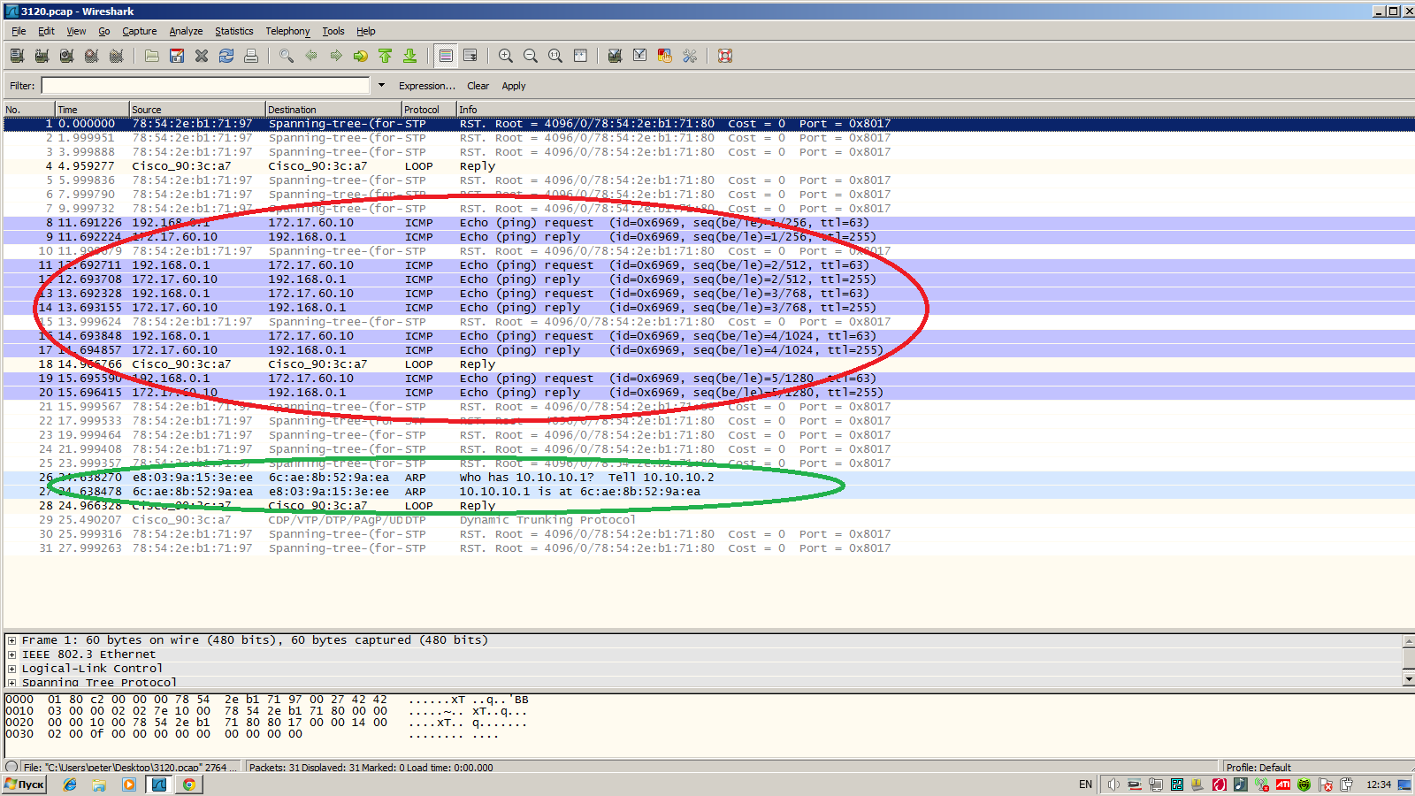1415x796 pixels.
Task: Toggle packet list colorize button
Action: click(x=446, y=56)
